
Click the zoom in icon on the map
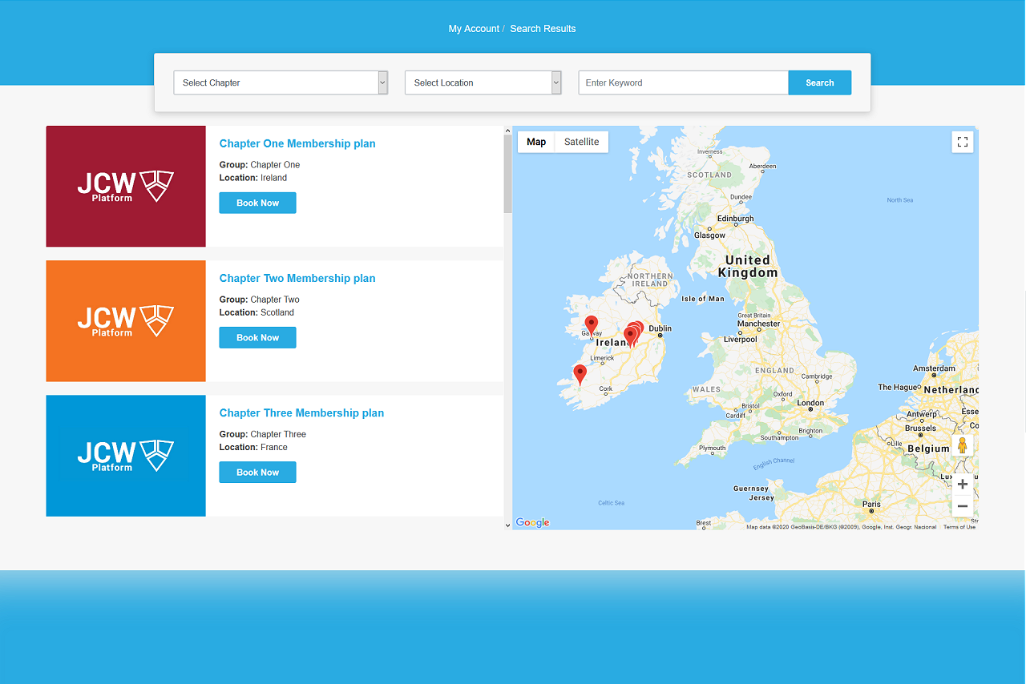962,484
